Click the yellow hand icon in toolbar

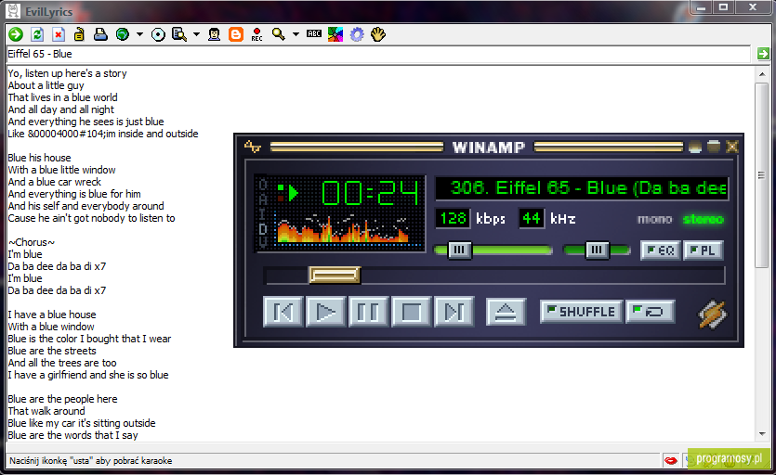point(378,34)
